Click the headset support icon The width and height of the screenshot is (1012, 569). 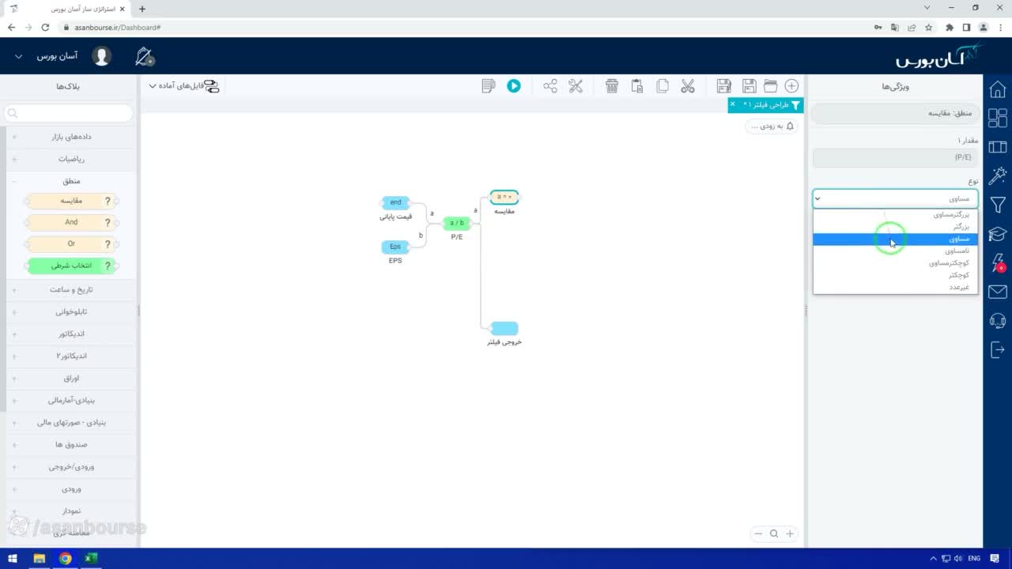click(998, 321)
